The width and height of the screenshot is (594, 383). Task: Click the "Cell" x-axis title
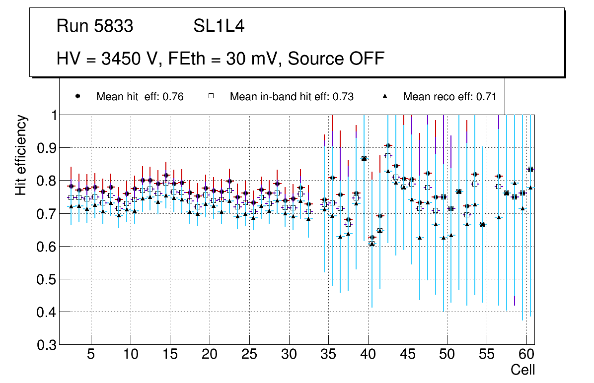(523, 370)
